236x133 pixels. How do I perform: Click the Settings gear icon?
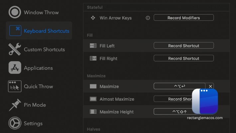tap(15, 123)
